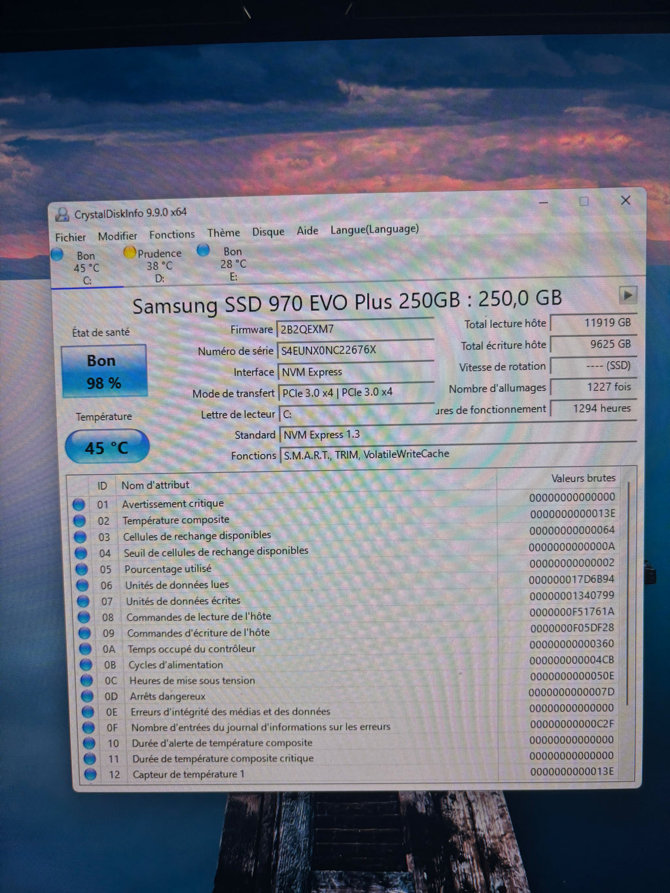Click the CrystalDiskInfo title bar app icon
This screenshot has width=670, height=893.
(63, 214)
